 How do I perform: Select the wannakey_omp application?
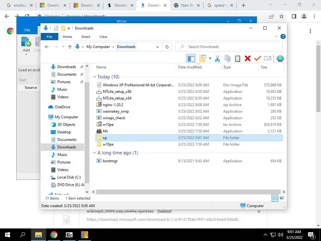point(189,111)
